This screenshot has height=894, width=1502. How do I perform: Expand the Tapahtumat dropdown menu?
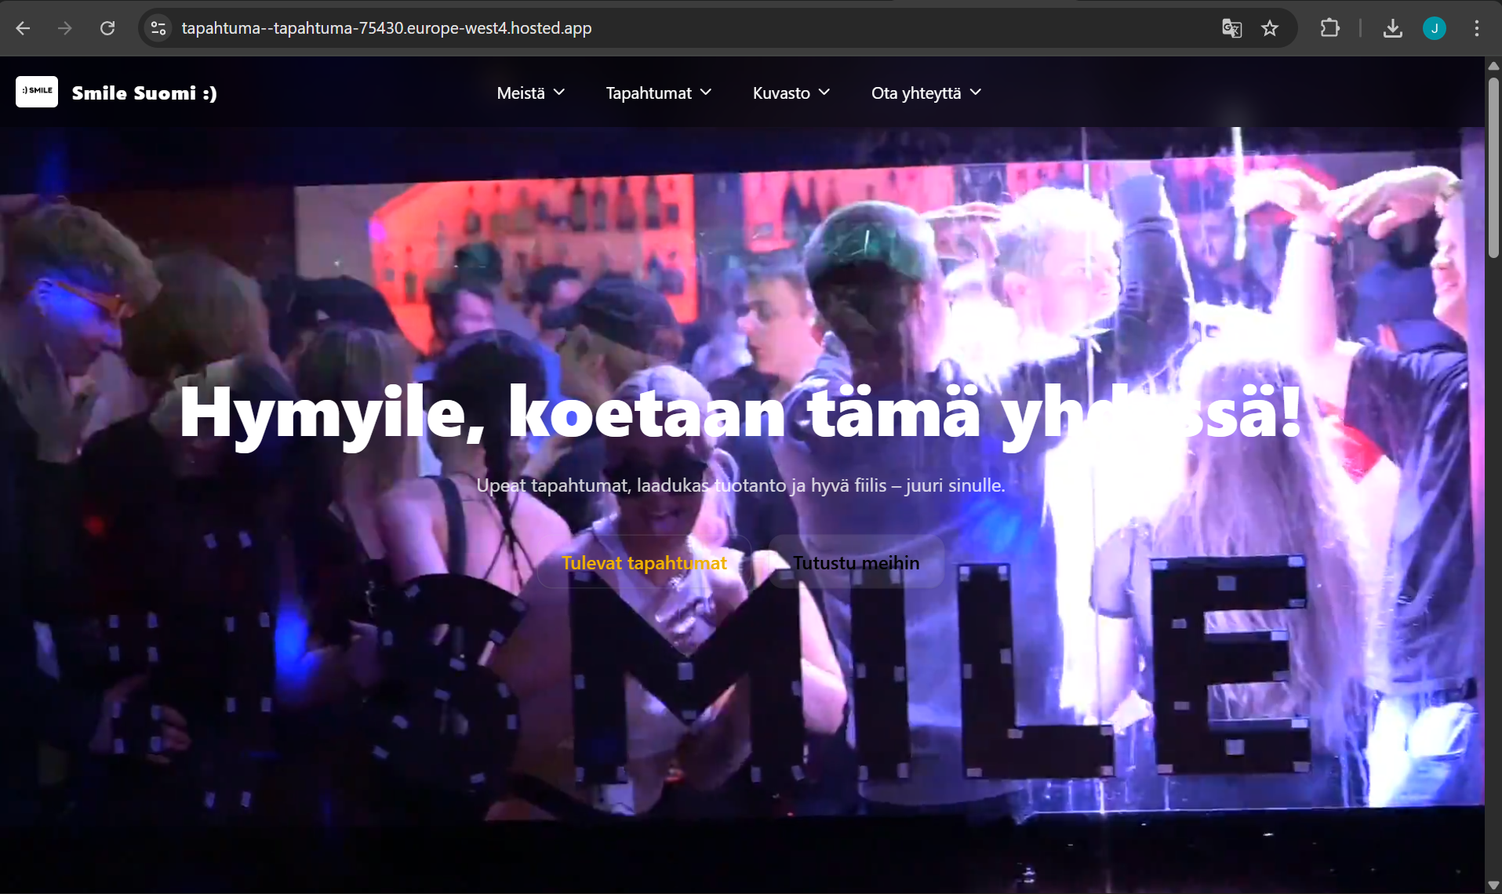click(659, 93)
